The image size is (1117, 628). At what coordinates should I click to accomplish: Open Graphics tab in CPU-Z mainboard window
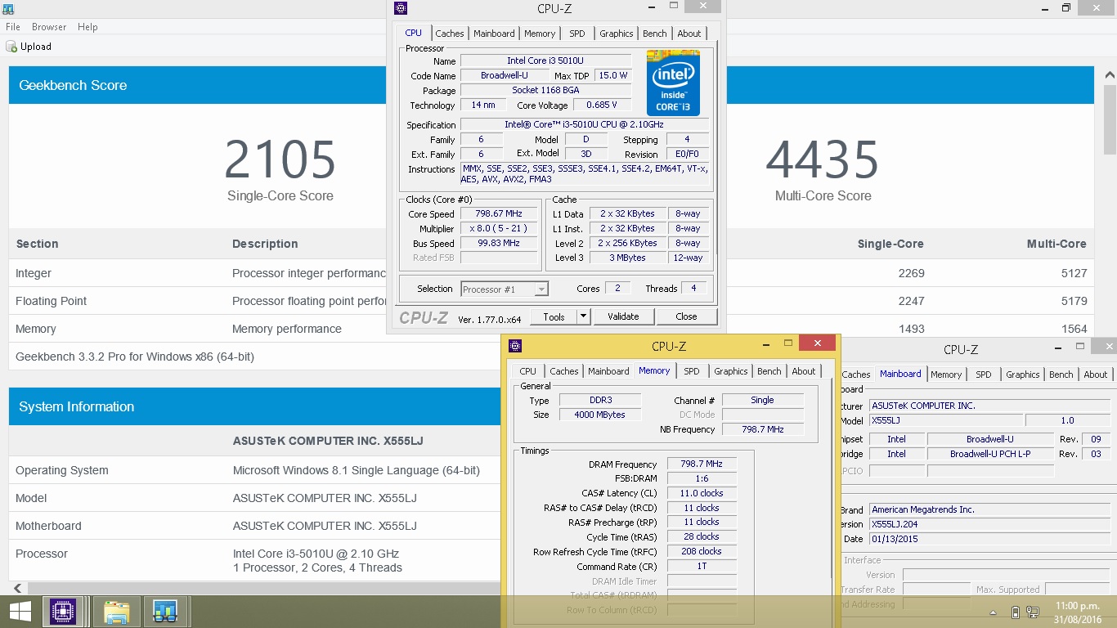point(1023,375)
